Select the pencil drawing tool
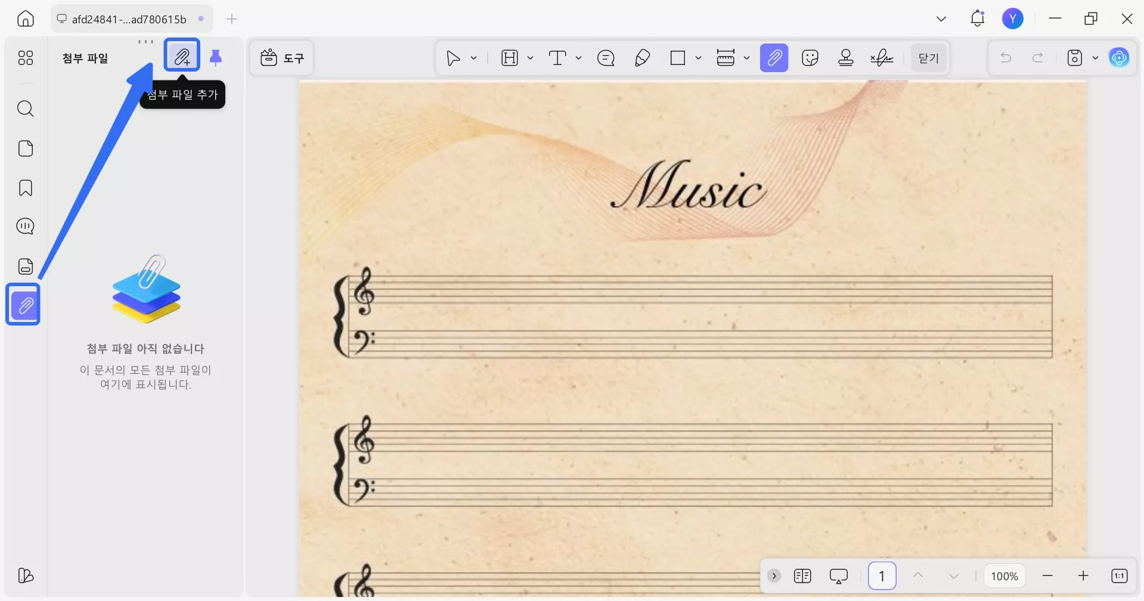The image size is (1144, 601). tap(642, 58)
